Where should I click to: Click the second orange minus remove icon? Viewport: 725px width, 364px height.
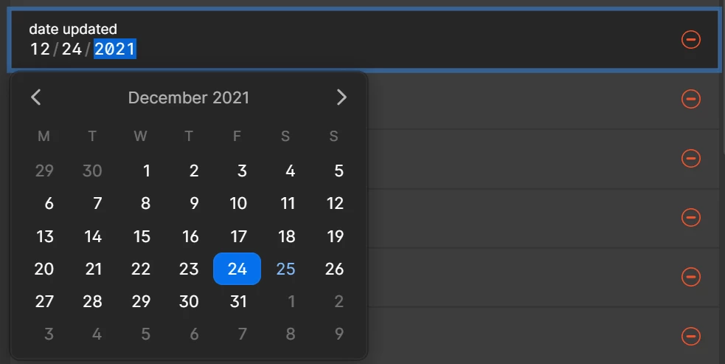click(x=691, y=99)
